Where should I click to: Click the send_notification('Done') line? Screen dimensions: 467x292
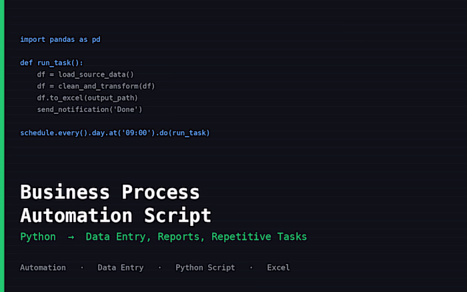89,109
